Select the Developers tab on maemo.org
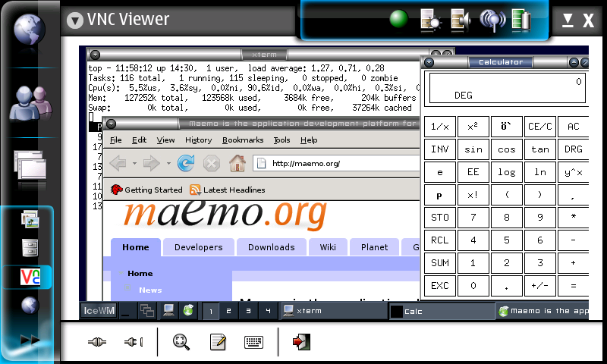This screenshot has width=607, height=364. coord(198,247)
